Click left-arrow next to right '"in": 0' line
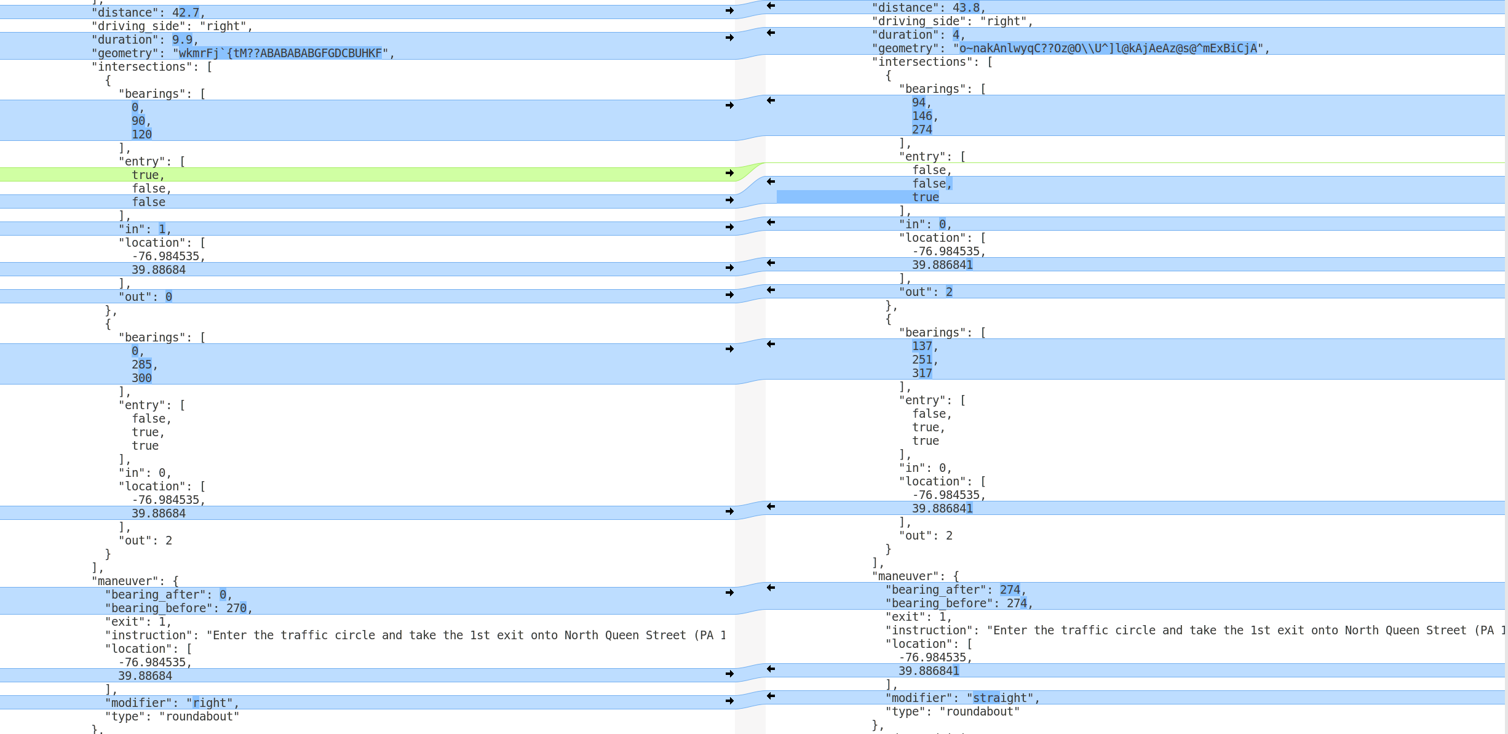This screenshot has width=1508, height=734. pyautogui.click(x=771, y=222)
